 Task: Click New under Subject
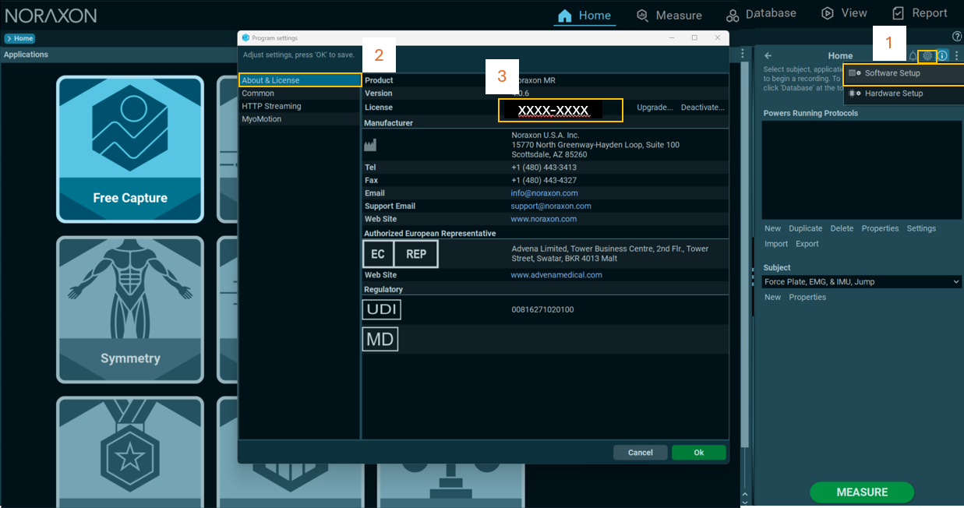point(772,297)
